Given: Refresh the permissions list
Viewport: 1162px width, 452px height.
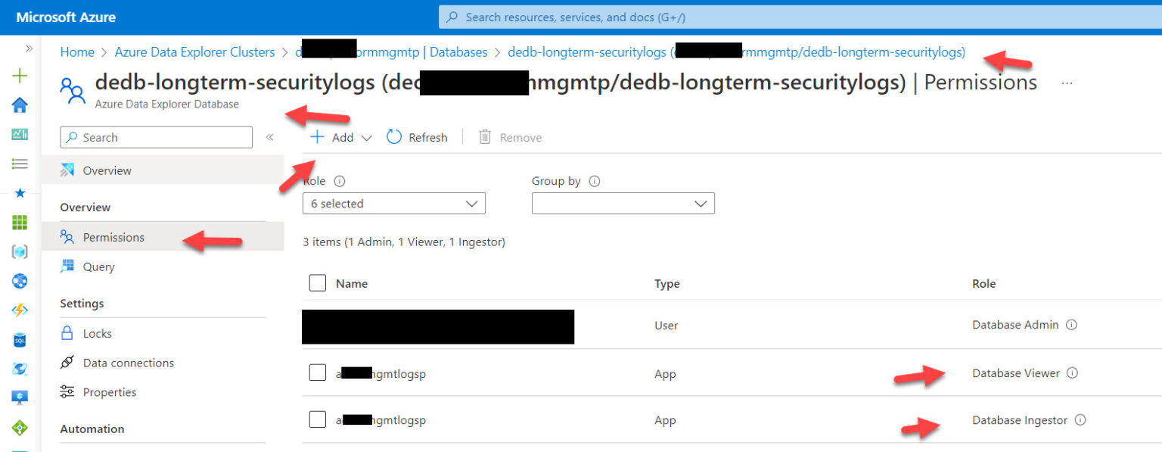Looking at the screenshot, I should (x=417, y=137).
